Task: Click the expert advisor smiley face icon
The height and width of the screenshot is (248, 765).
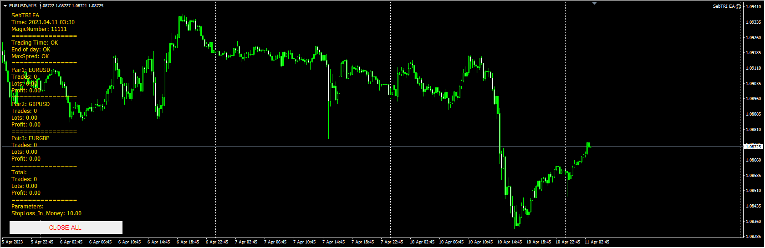Action: [739, 6]
